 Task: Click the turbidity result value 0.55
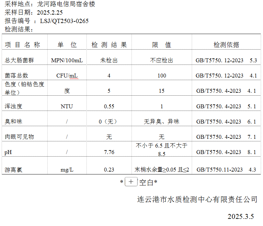[109, 106]
